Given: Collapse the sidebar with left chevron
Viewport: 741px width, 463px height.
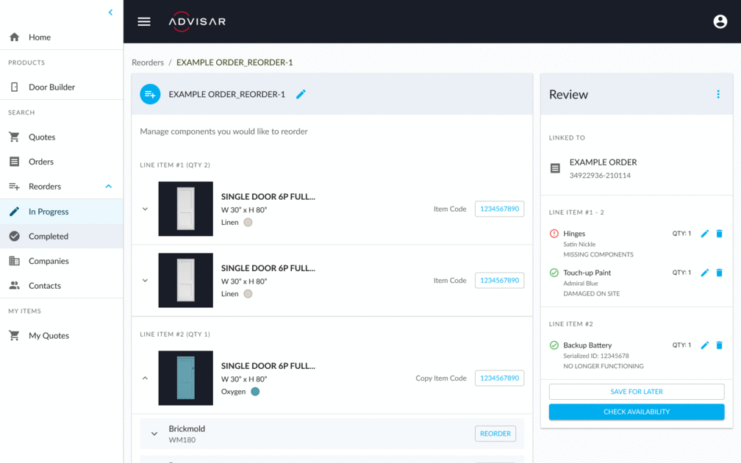Looking at the screenshot, I should pos(110,12).
